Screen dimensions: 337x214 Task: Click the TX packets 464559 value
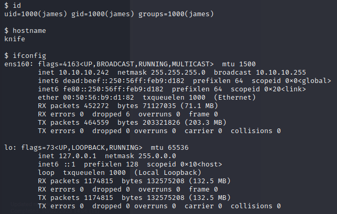100,123
